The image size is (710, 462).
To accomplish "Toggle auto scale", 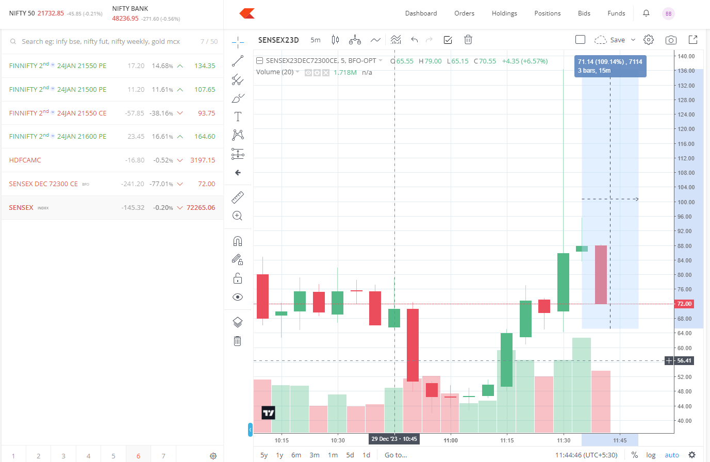I will (x=672, y=455).
